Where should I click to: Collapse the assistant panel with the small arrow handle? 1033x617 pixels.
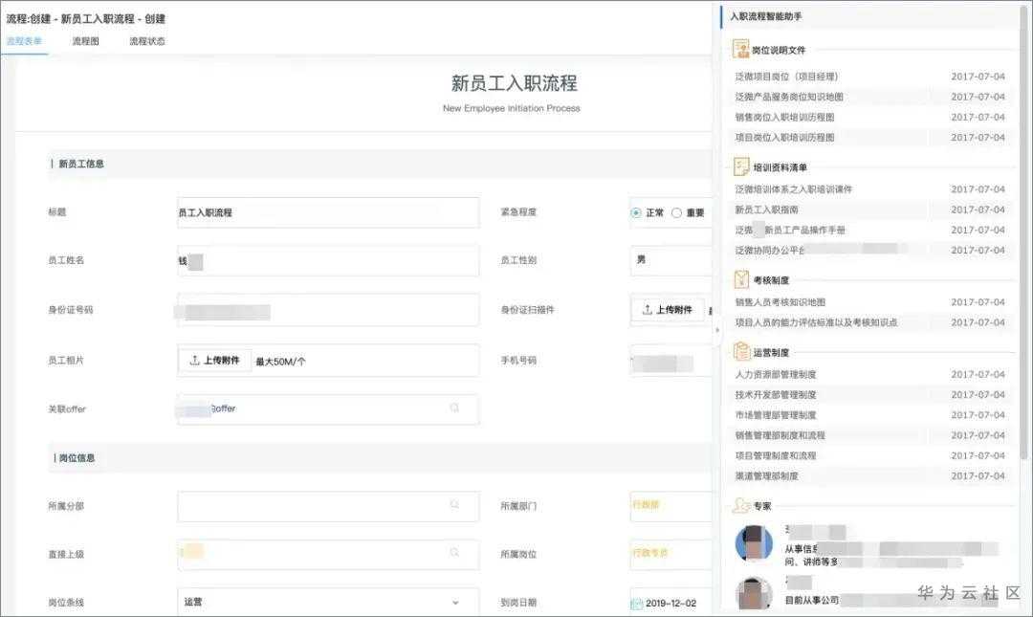click(716, 330)
